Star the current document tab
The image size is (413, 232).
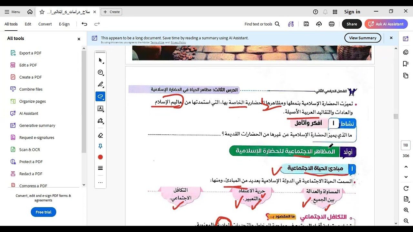(42, 12)
